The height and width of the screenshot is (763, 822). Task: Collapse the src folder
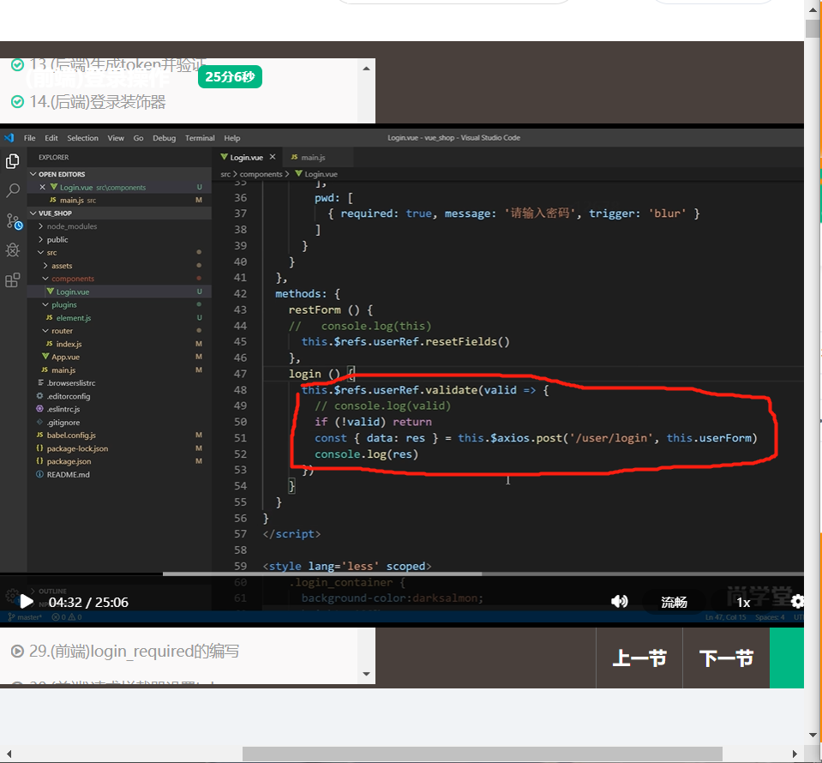click(51, 252)
